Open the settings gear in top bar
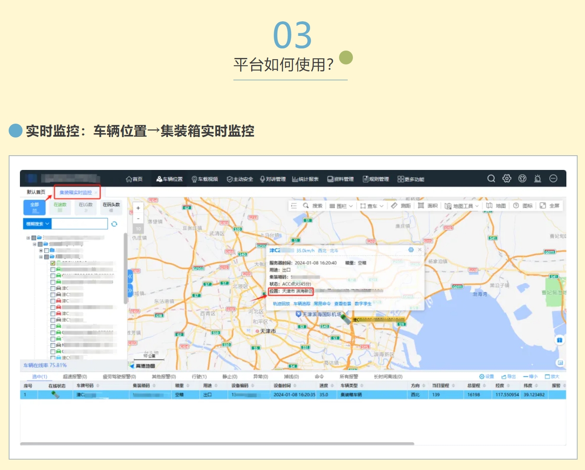 click(x=507, y=179)
